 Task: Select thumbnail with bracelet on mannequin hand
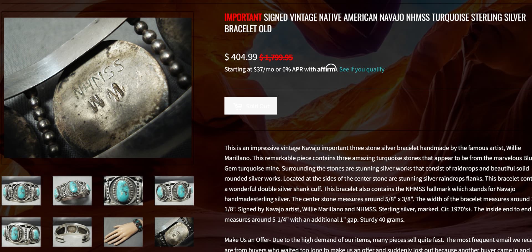click(x=123, y=232)
